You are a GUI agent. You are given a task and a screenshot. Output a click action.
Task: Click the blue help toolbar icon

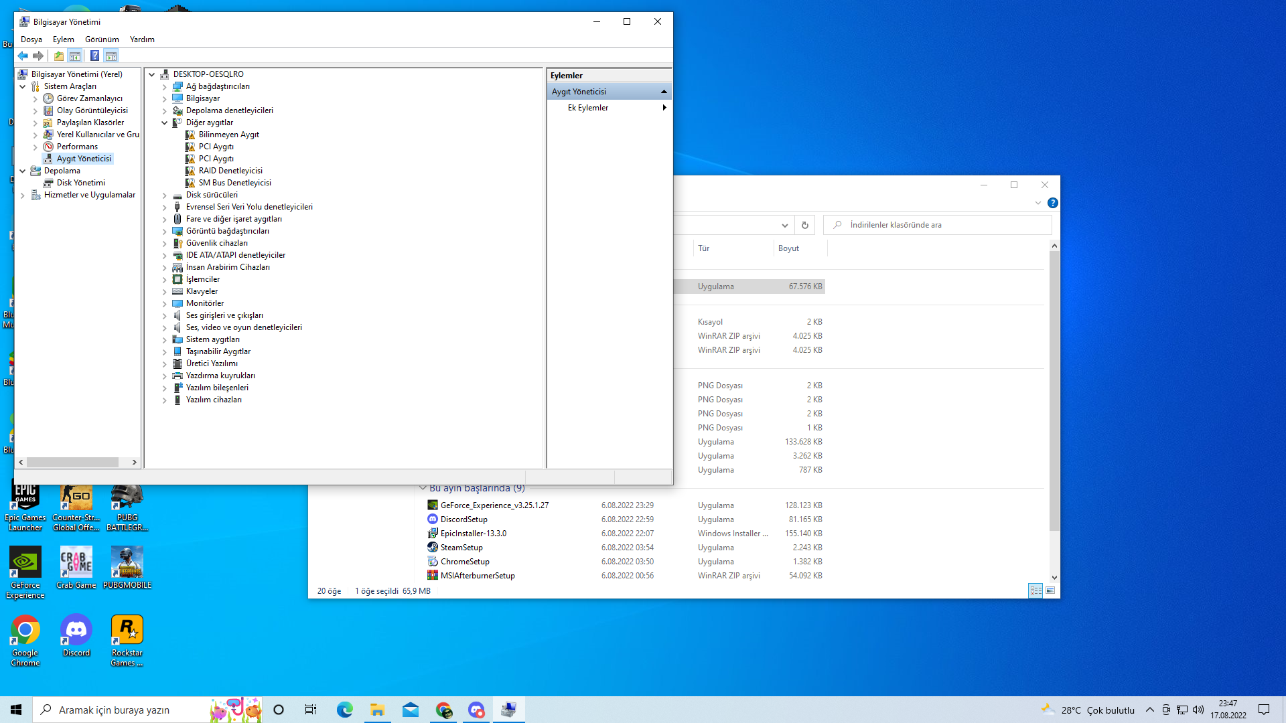[94, 56]
